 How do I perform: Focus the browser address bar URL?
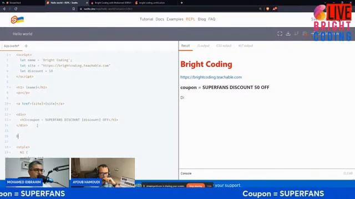coord(108,9)
